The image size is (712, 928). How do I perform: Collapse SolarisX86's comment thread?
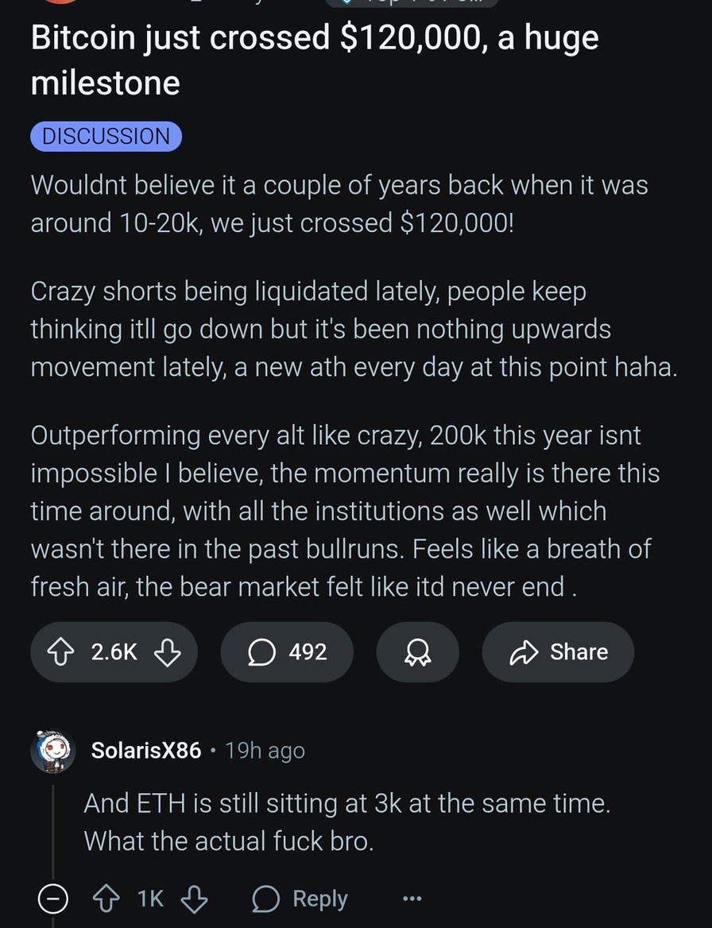click(52, 898)
